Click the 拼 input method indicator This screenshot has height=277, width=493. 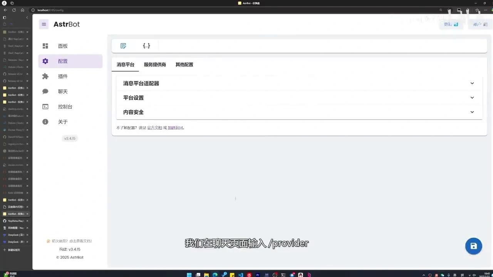point(461,275)
